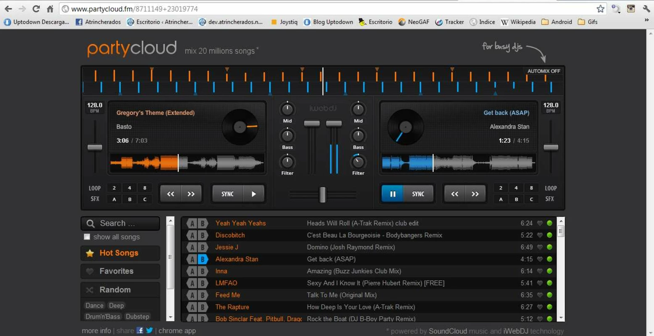The height and width of the screenshot is (336, 654).
Task: Toggle AUTOMIX OFF switch
Action: click(x=543, y=71)
